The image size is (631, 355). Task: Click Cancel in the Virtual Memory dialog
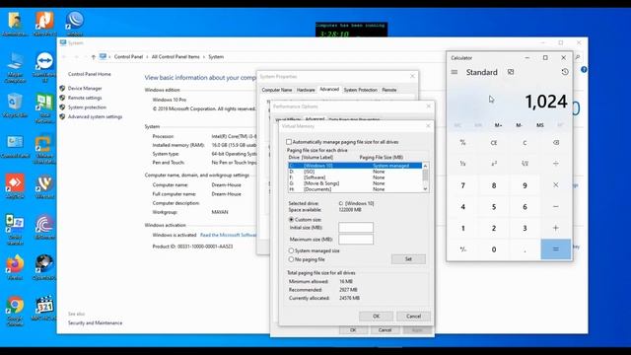click(413, 316)
